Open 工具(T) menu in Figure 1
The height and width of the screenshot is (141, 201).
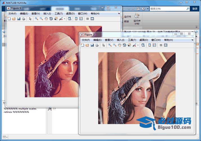[x=58, y=14]
